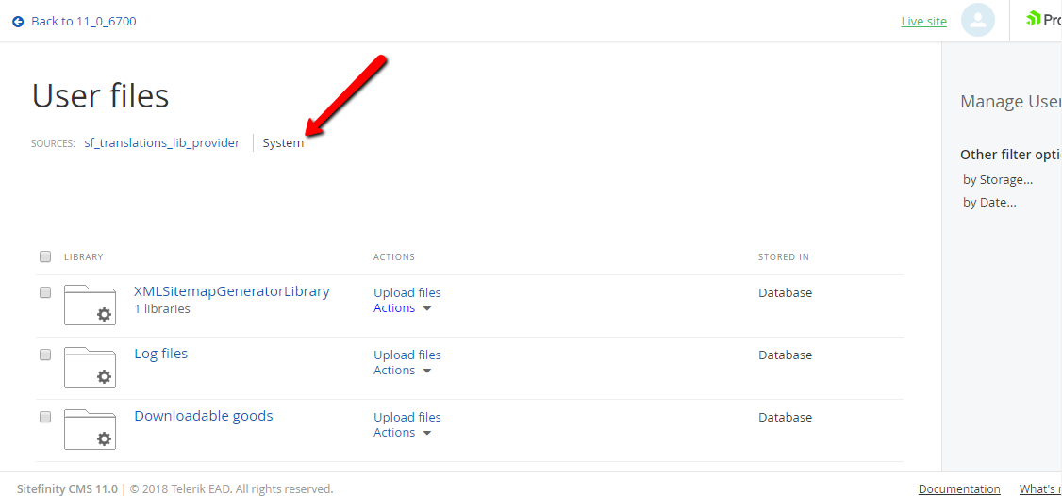The height and width of the screenshot is (496, 1062).
Task: Expand Actions dropdown for Log files
Action: point(403,371)
